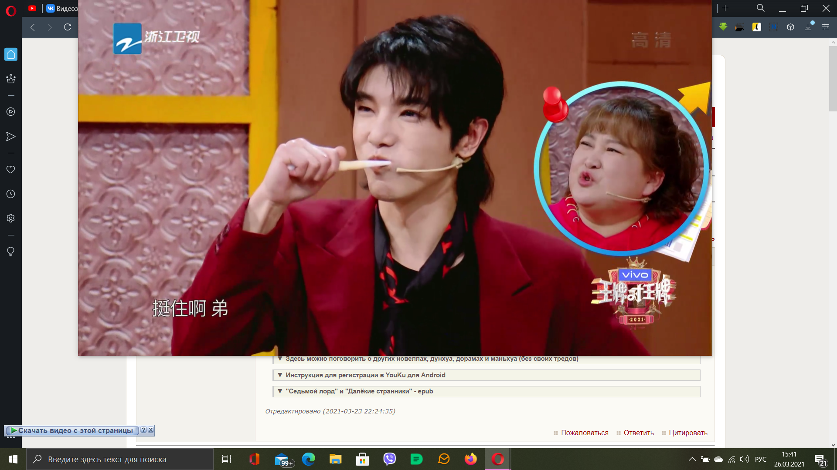Image resolution: width=837 pixels, height=470 pixels.
Task: Open Opera downloads toolbar icon
Action: (808, 27)
